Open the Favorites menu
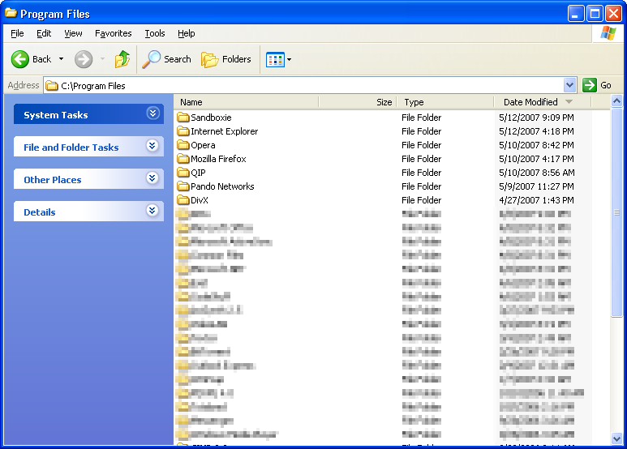This screenshot has width=627, height=449. (114, 33)
